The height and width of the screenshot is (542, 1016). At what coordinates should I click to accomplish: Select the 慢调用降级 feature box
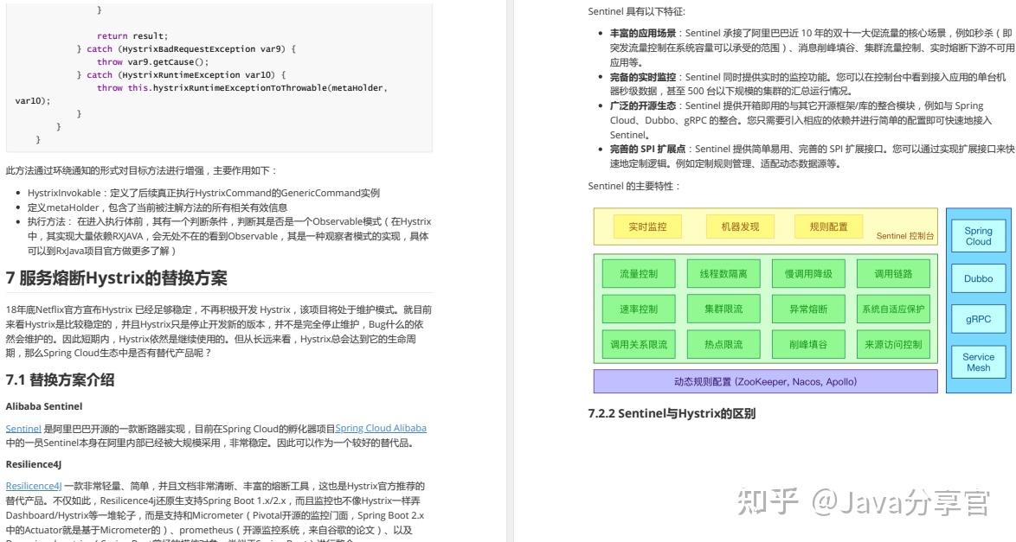click(808, 274)
